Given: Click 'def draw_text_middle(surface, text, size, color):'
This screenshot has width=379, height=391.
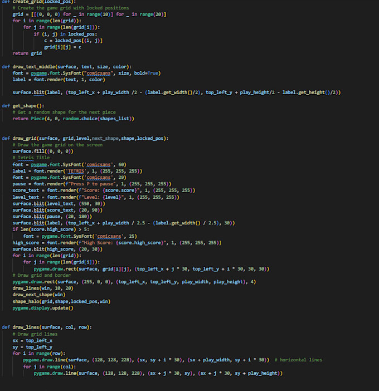Looking at the screenshot, I should [67, 67].
